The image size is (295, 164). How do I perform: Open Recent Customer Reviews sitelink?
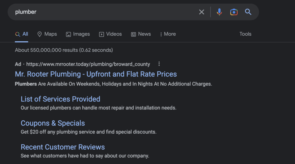pyautogui.click(x=63, y=147)
